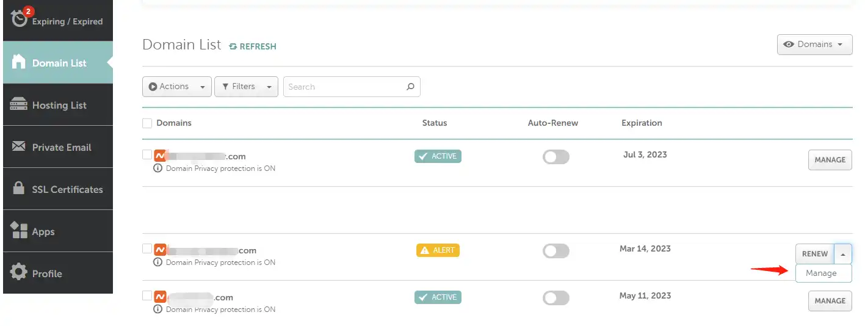This screenshot has height=326, width=865.
Task: Open SSL Certificates in the sidebar
Action: 58,189
